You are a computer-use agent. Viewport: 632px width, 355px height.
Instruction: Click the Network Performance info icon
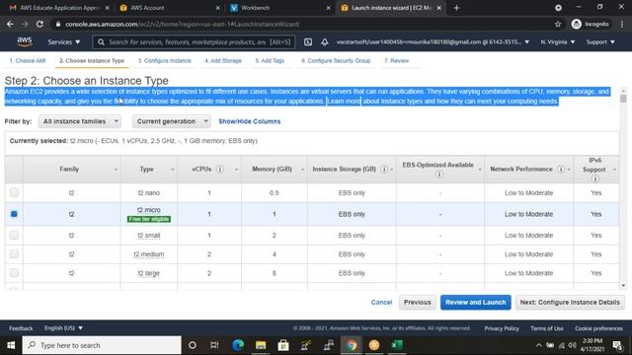point(561,169)
